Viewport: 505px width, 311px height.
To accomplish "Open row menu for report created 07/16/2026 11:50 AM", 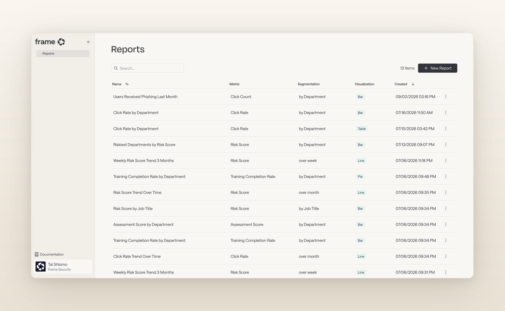I will [446, 112].
